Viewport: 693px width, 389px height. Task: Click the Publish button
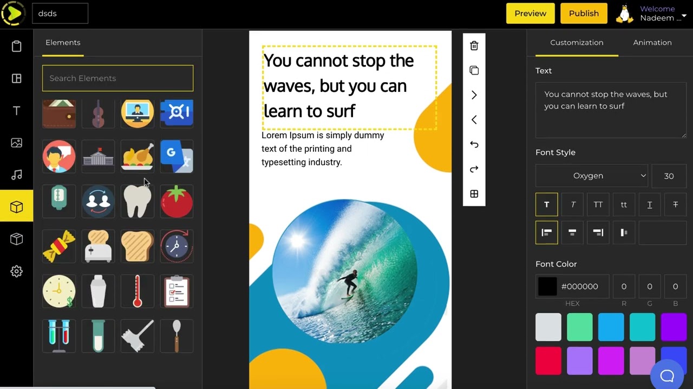point(584,14)
